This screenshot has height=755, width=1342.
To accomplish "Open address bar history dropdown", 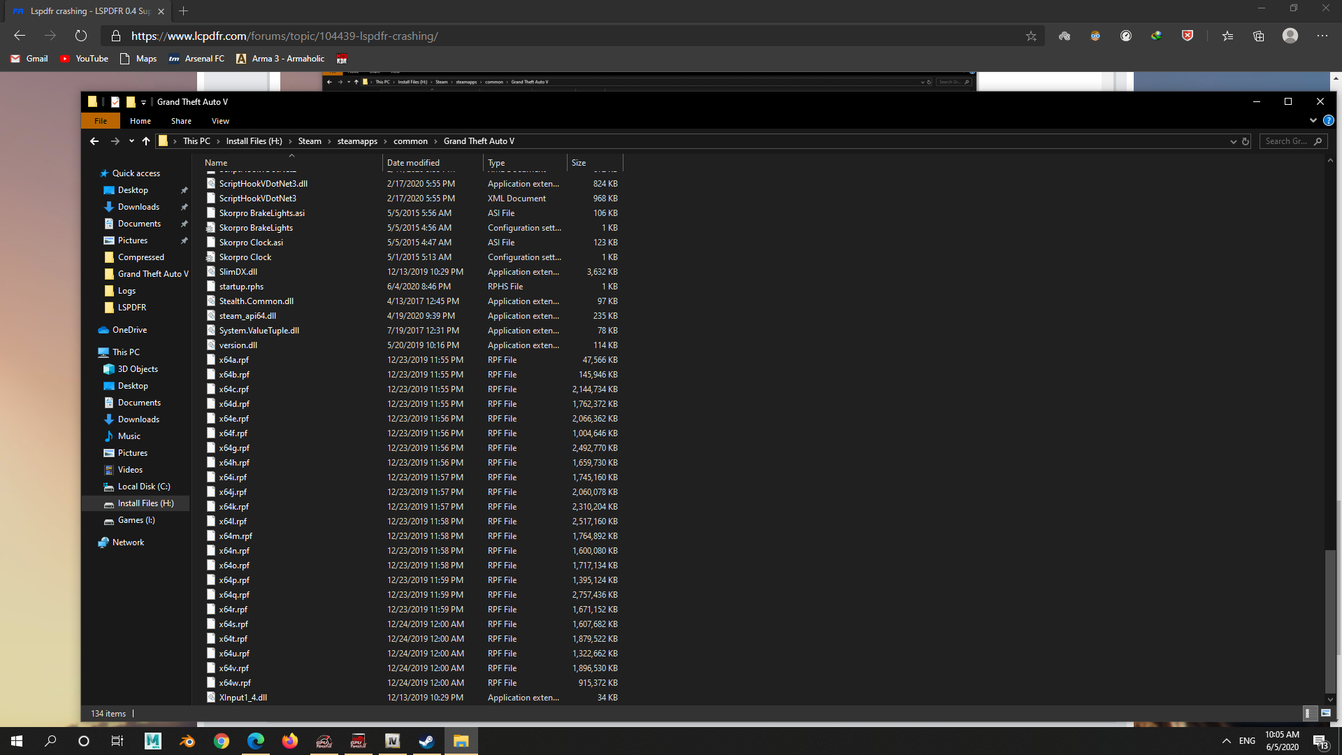I will 1233,141.
